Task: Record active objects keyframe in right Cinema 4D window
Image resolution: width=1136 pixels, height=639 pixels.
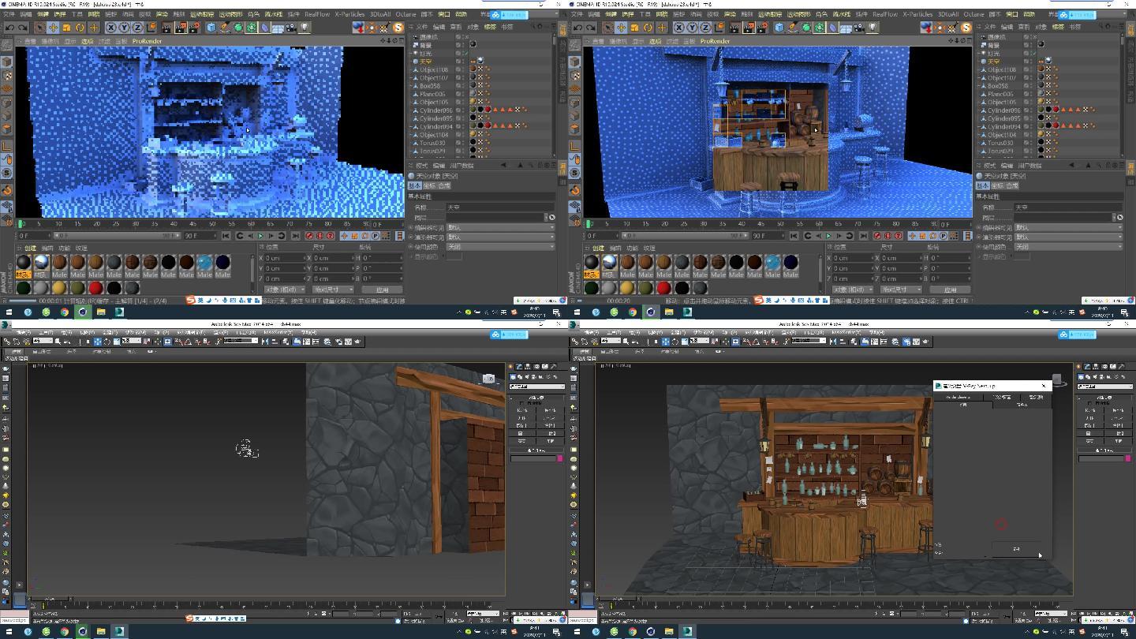Action: tap(877, 236)
